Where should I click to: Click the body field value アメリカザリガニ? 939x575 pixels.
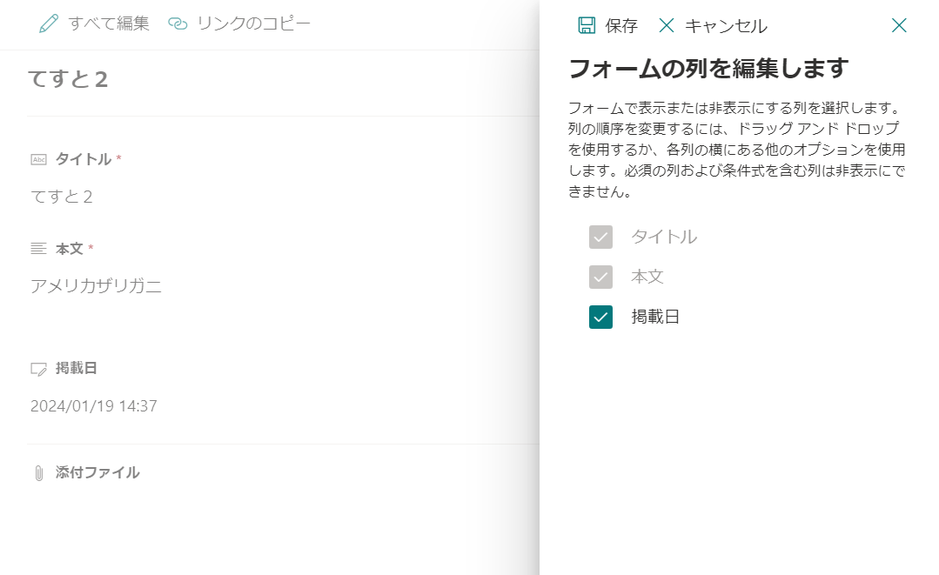point(96,286)
